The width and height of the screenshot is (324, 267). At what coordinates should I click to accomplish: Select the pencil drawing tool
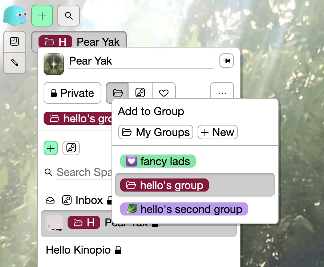[15, 63]
